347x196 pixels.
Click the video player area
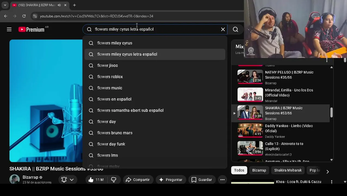click(x=46, y=101)
